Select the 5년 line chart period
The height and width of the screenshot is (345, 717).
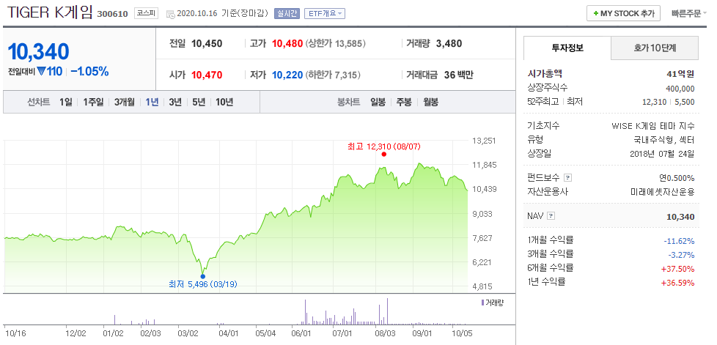(x=199, y=103)
